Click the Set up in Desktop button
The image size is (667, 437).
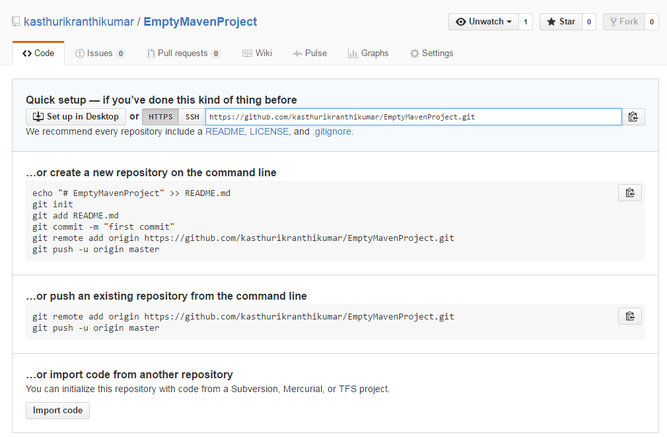pos(75,117)
